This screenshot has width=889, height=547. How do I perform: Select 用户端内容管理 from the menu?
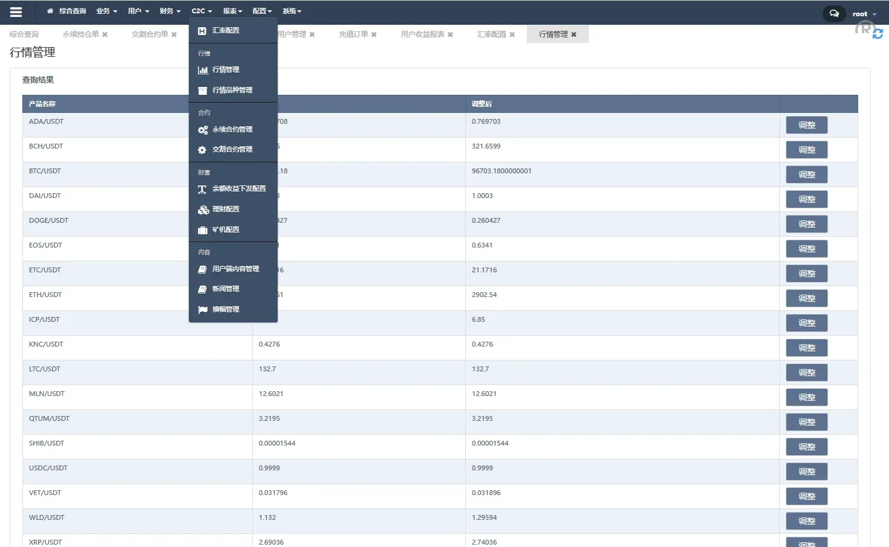pyautogui.click(x=237, y=269)
